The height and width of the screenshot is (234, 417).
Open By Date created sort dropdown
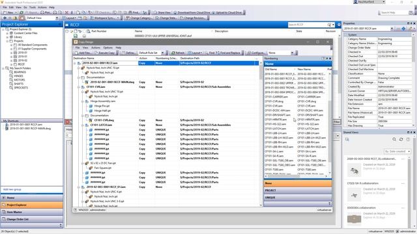click(x=397, y=151)
